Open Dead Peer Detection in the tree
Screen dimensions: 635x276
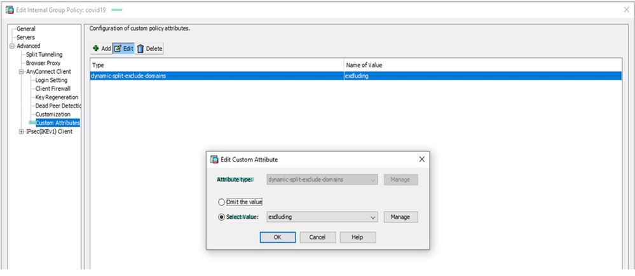tap(58, 106)
